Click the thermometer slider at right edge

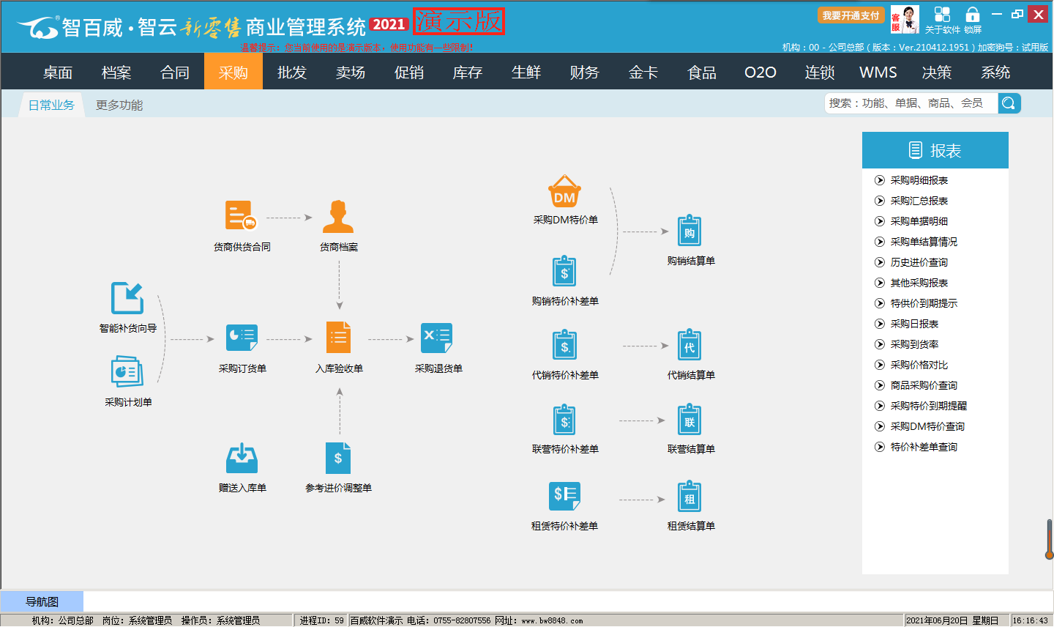coord(1049,540)
